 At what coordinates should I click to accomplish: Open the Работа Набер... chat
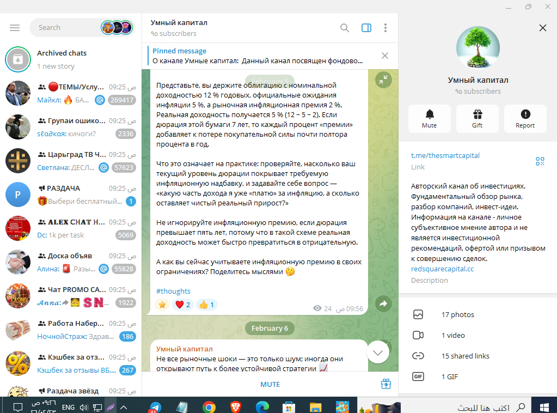(71, 330)
